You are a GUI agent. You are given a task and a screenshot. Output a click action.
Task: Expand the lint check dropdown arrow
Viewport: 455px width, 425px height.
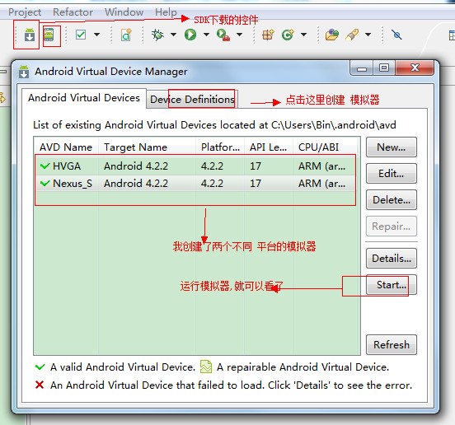tap(97, 35)
